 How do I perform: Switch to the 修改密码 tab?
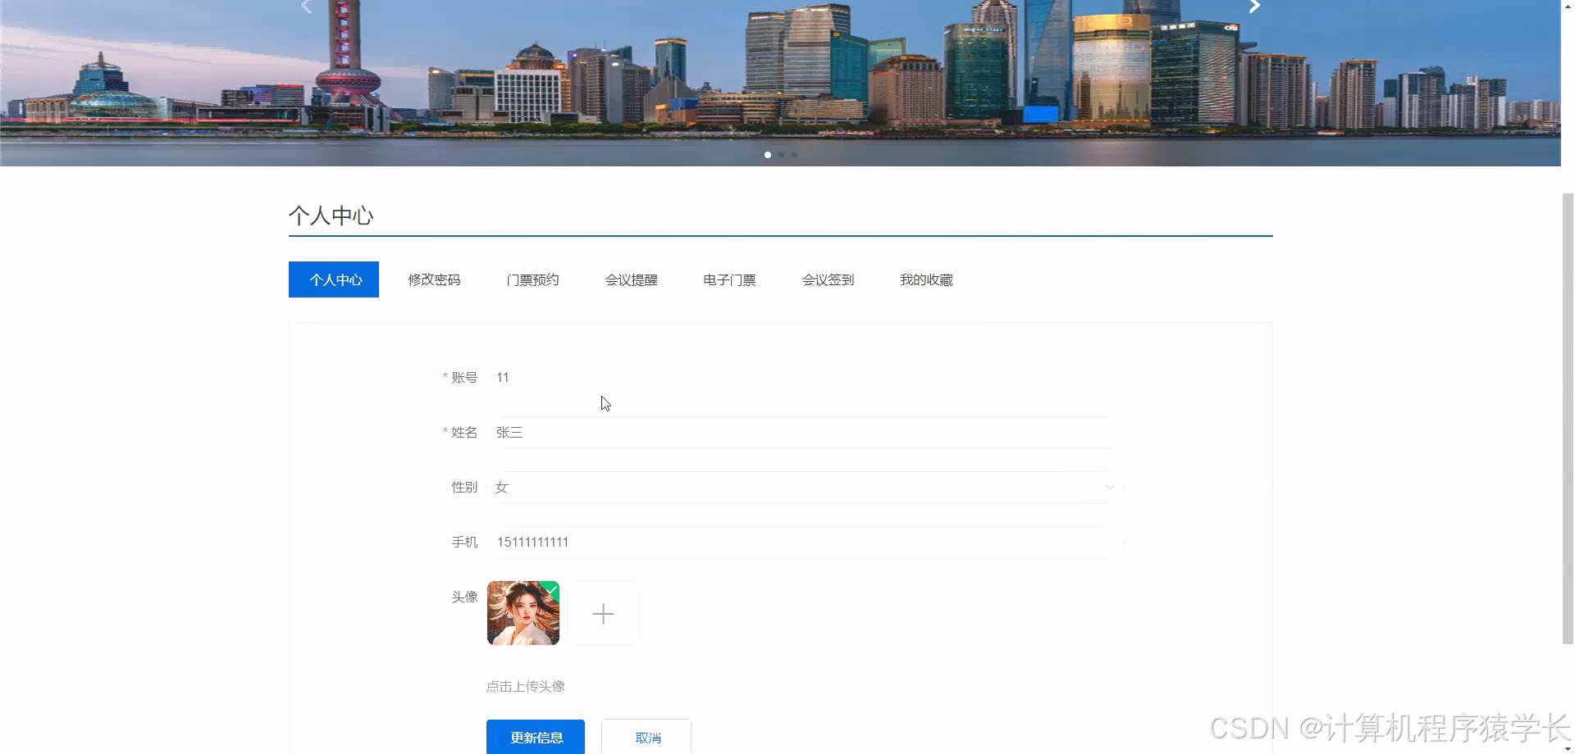point(434,279)
